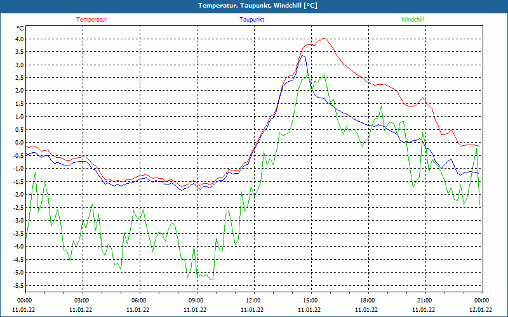Click the 3,5 y-axis value
The width and height of the screenshot is (508, 317).
click(20, 52)
